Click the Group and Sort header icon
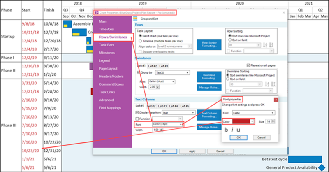 tap(135, 19)
